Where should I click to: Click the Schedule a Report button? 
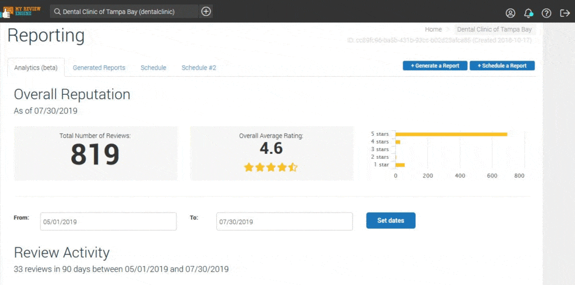(x=502, y=66)
